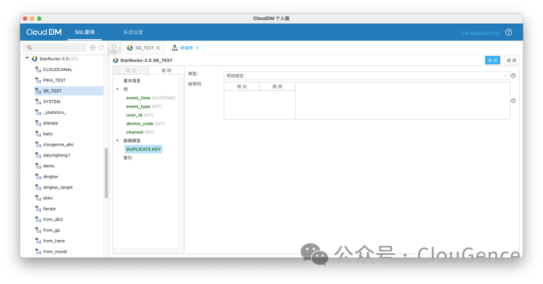Select fanqie database
Screen dimensions: 543x284
pos(49,209)
